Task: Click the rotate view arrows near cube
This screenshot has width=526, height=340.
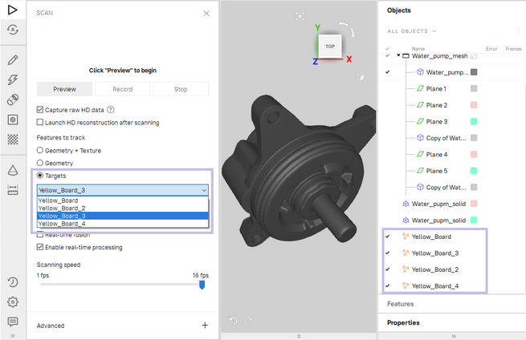Action: 347,29
